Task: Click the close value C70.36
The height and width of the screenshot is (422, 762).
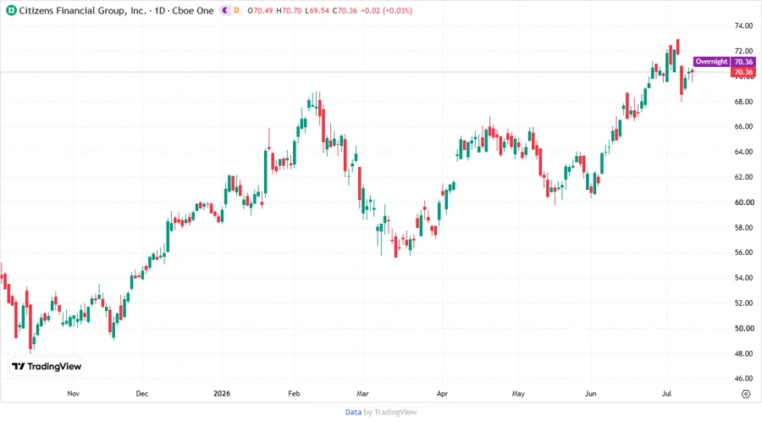Action: pos(345,11)
